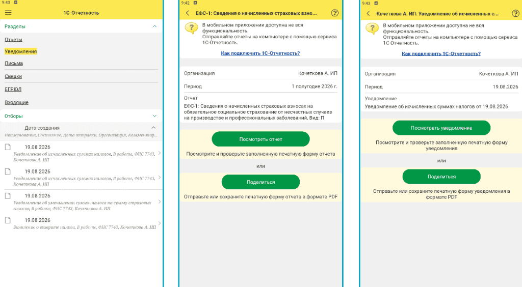This screenshot has height=287, width=522.
Task: Open the ЕГРЮЛ section
Action: click(x=13, y=89)
